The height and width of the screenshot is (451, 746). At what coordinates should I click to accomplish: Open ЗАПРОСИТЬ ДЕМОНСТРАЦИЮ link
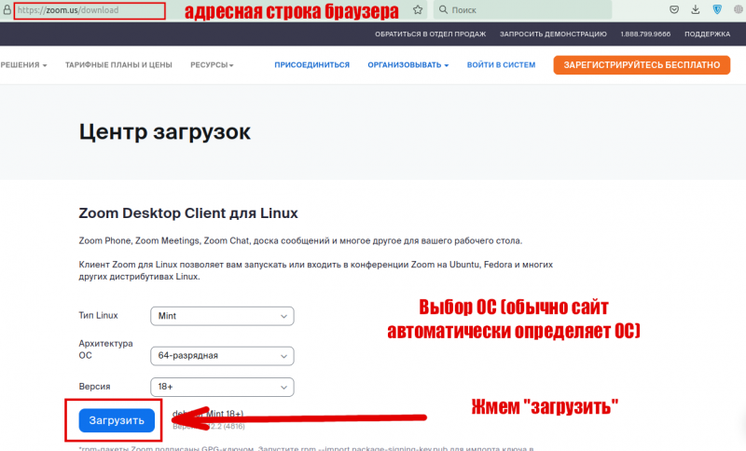point(553,34)
